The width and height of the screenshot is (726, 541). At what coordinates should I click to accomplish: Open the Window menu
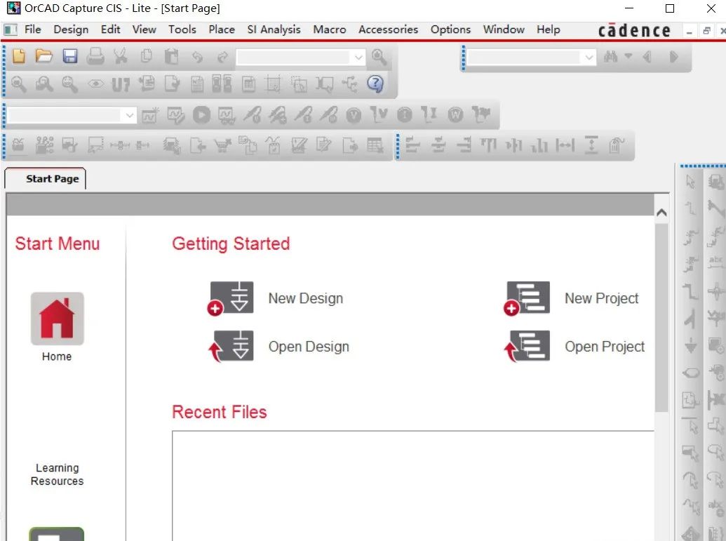click(504, 29)
